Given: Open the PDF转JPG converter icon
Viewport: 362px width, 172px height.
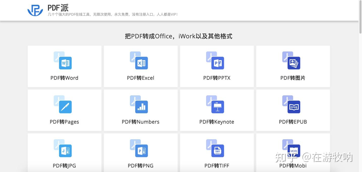Looking at the screenshot, I should [63, 148].
